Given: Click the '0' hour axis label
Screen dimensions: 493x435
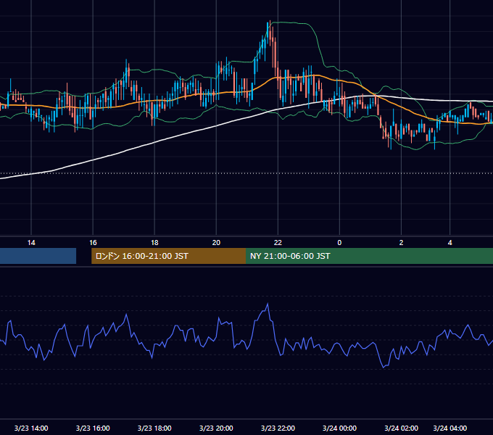Looking at the screenshot, I should pyautogui.click(x=339, y=243).
